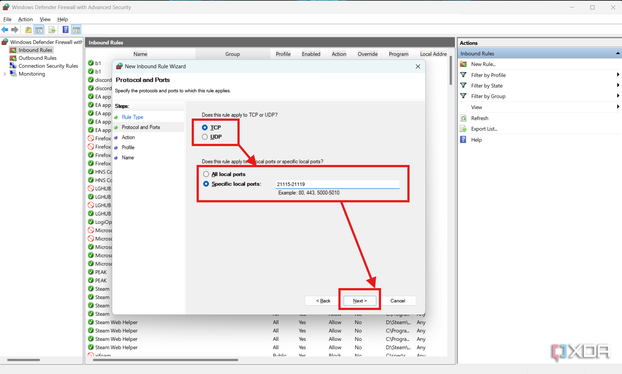Select the UDP protocol option
Image resolution: width=622 pixels, height=374 pixels.
click(205, 137)
